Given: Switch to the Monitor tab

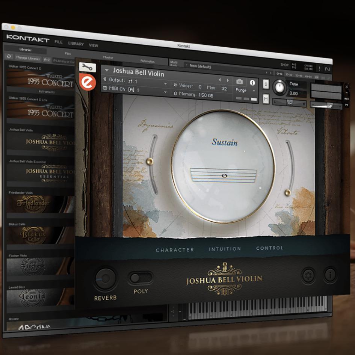Looking at the screenshot, I should tap(108, 57).
